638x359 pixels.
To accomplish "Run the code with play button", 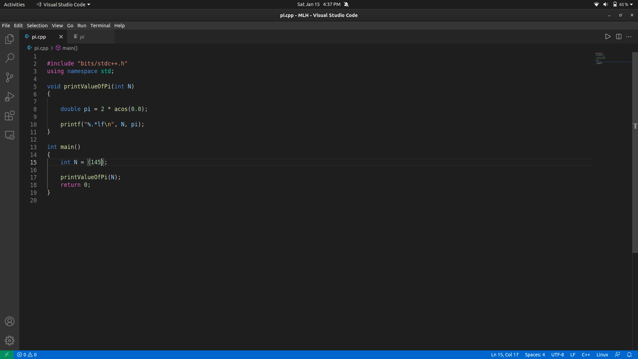I will [x=608, y=37].
